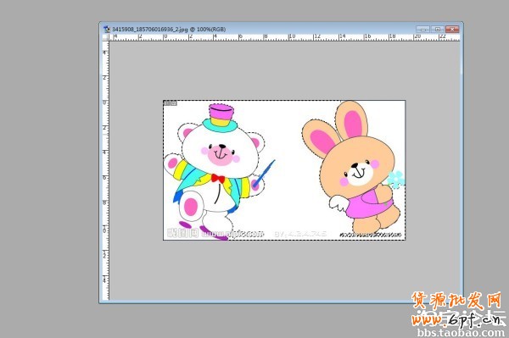Maximize the document window

[x=438, y=29]
